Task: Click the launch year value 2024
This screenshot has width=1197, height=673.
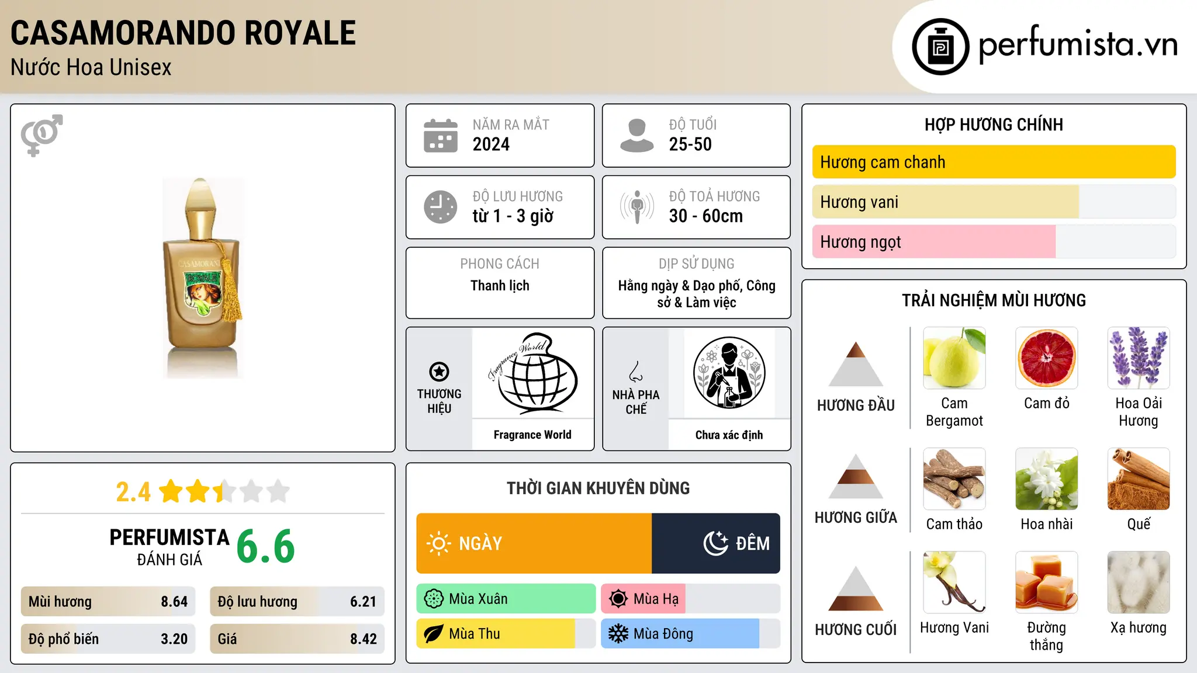Action: [491, 144]
